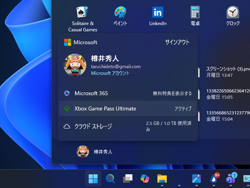Select the Xbox Game Pass Ultimate row

[128, 108]
